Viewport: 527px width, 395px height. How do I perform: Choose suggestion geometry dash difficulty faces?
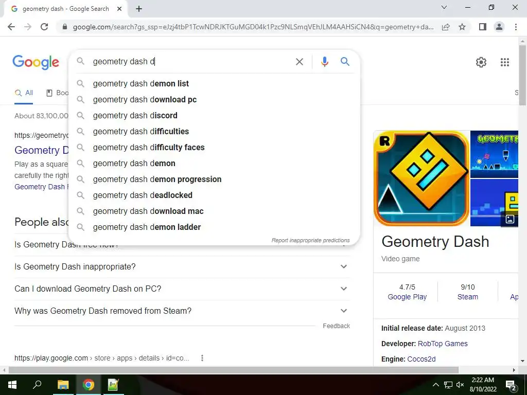point(214,148)
